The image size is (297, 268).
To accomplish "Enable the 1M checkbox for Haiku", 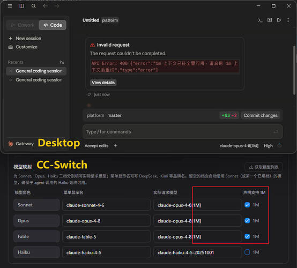I will (x=247, y=252).
